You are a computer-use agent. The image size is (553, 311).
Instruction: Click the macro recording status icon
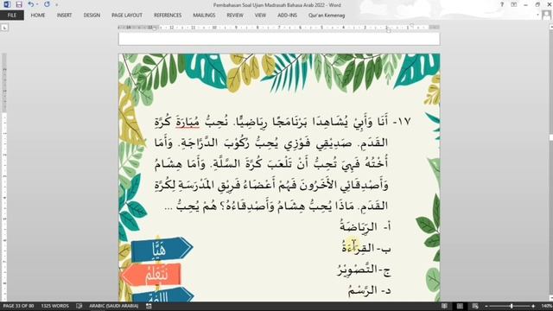click(x=149, y=306)
